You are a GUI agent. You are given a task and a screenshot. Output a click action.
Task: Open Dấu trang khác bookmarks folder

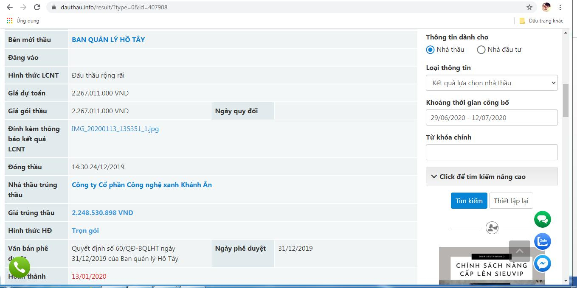tap(541, 21)
